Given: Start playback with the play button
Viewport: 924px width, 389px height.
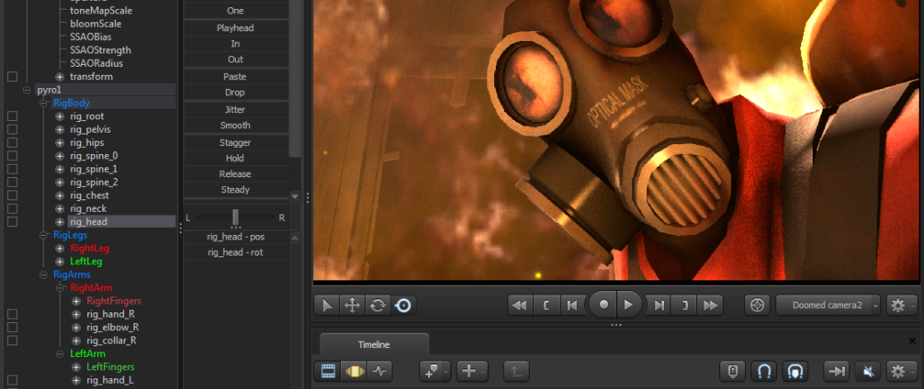Looking at the screenshot, I should tap(628, 304).
